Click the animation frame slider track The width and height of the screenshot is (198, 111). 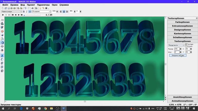tap(32, 15)
